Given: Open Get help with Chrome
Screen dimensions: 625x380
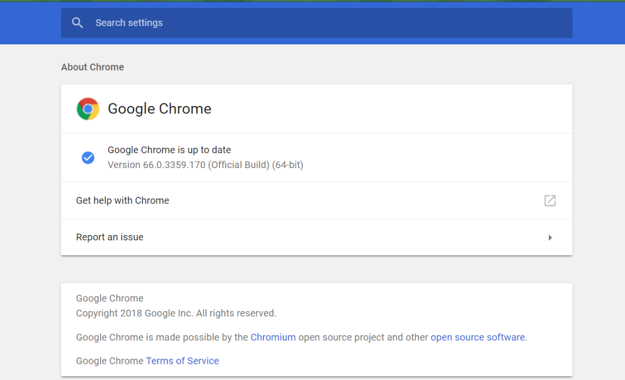Looking at the screenshot, I should click(316, 201).
